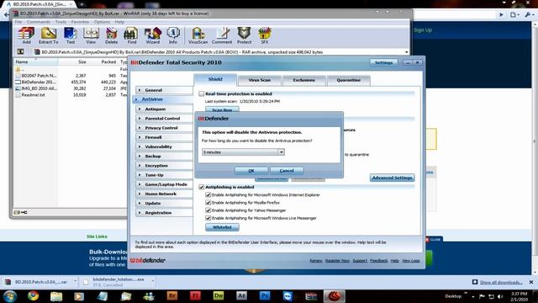This screenshot has width=538, height=303.
Task: Switch to the Virus Scan tab
Action: [260, 80]
